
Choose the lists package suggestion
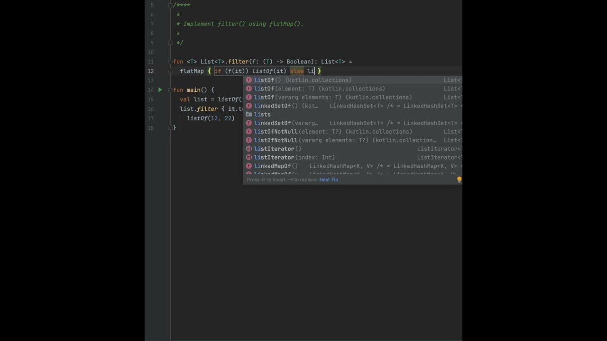(x=352, y=114)
